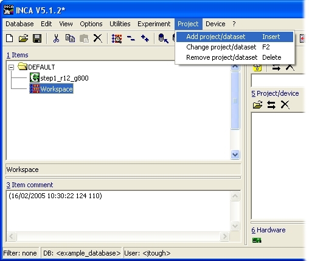Click the green hardware board icon
This screenshot has width=309, height=261.
point(257,240)
